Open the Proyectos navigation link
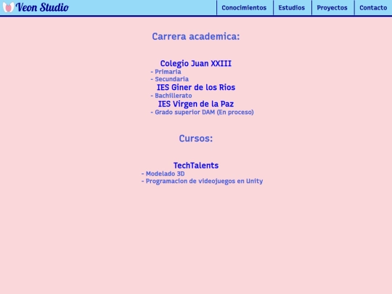This screenshot has height=294, width=392. pyautogui.click(x=332, y=8)
